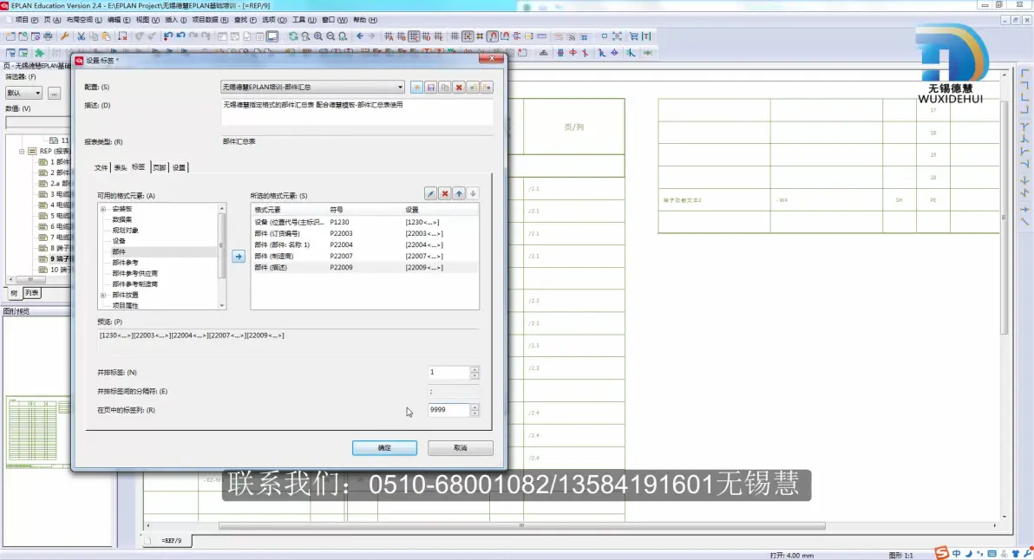Open the 配置 scheme dropdown
This screenshot has width=1034, height=560.
tap(400, 87)
